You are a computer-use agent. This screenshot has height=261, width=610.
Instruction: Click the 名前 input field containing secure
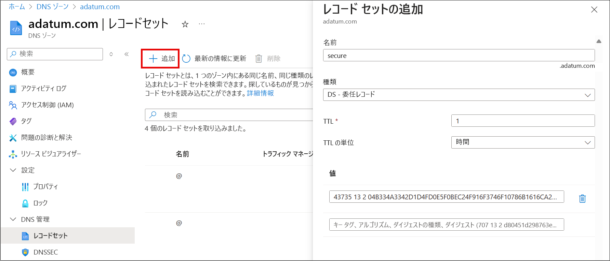pos(459,56)
